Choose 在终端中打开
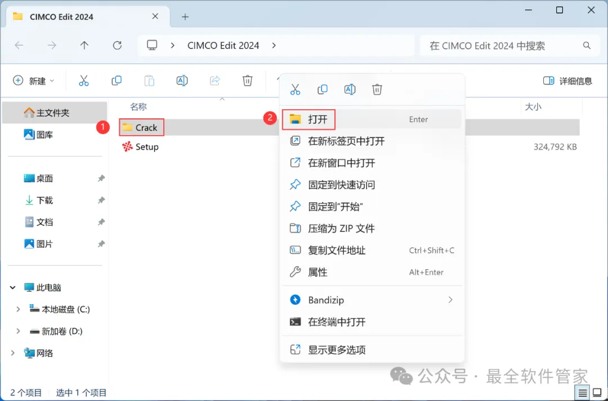Screen dimensions: 608x401 372,322
